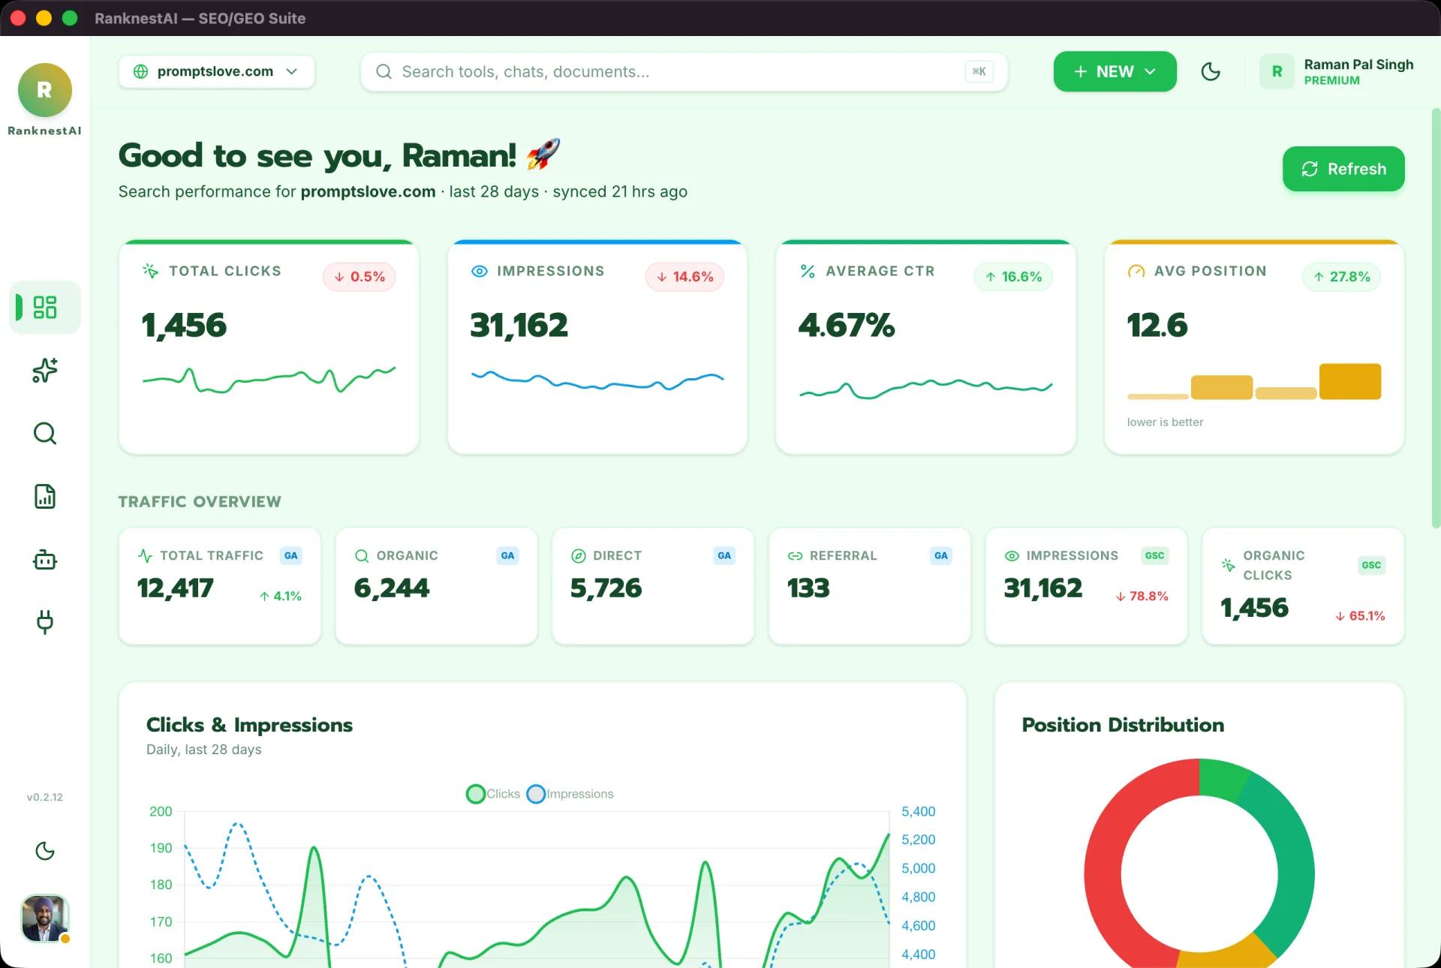The width and height of the screenshot is (1441, 968).
Task: Click the Total Clicks cursor icon
Action: tap(150, 271)
